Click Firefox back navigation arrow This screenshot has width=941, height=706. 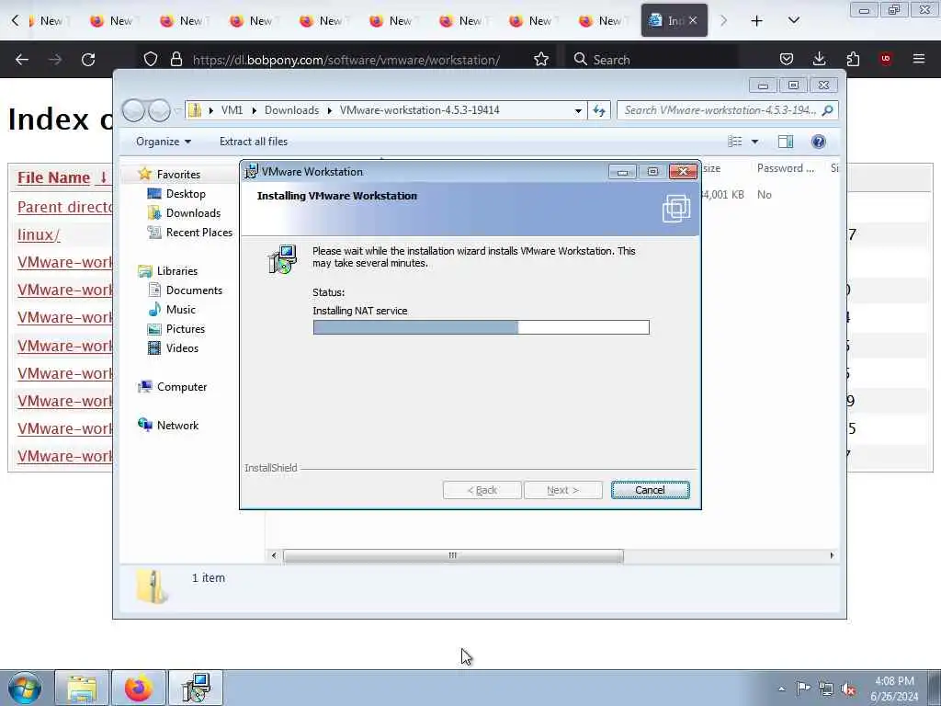pyautogui.click(x=22, y=60)
